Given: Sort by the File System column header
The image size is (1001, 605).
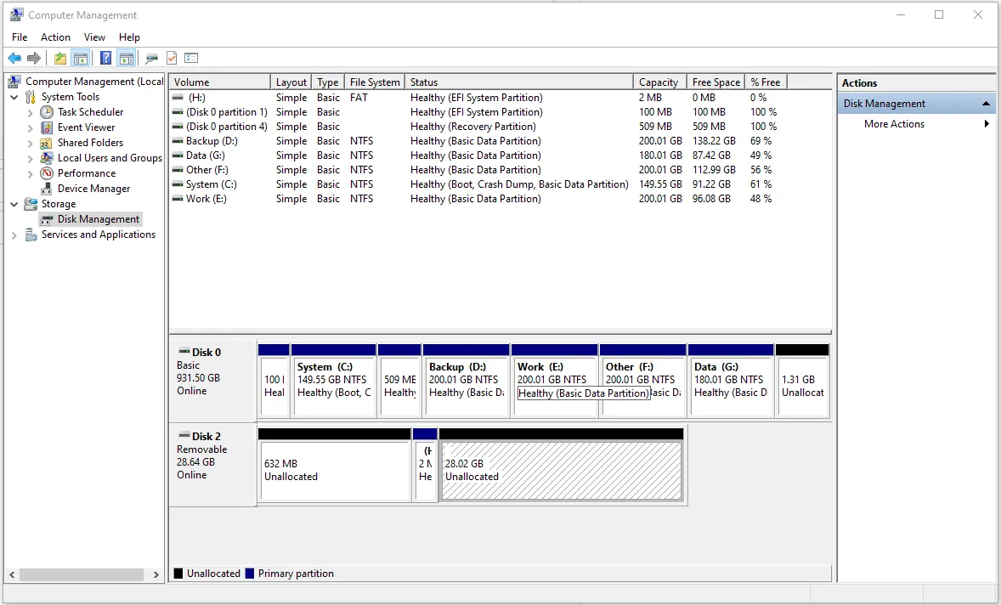Looking at the screenshot, I should click(375, 82).
